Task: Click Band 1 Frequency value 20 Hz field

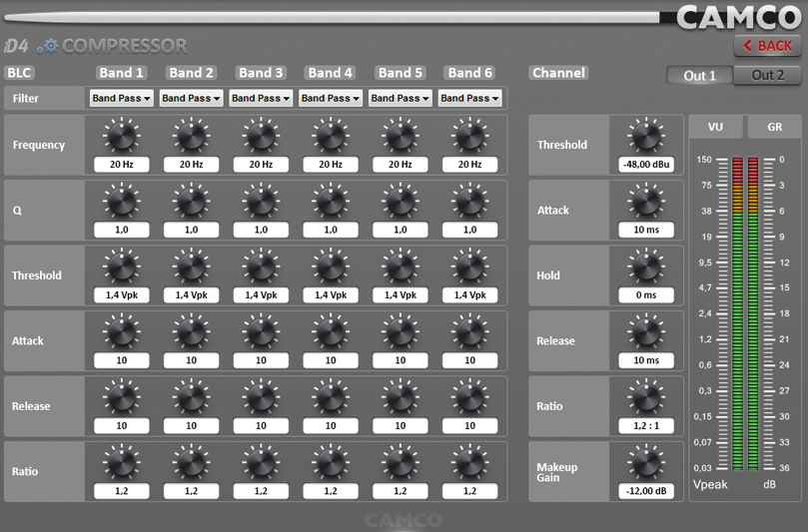Action: tap(122, 165)
